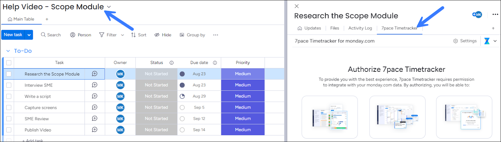Open board title dropdown chevron
The height and width of the screenshot is (142, 501).
(109, 7)
